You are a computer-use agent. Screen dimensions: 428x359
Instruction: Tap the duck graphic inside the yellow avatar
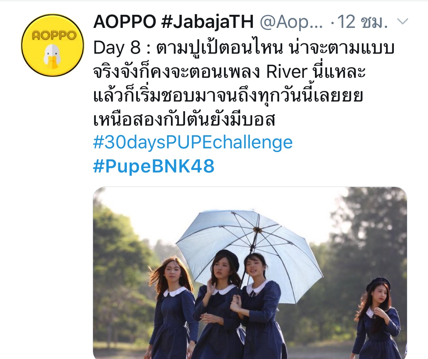(52, 56)
